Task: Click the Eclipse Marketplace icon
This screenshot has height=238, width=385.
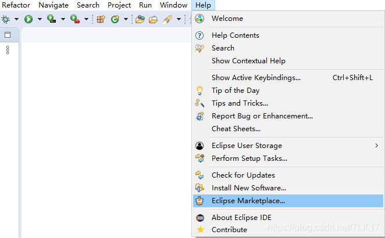Action: pos(199,201)
